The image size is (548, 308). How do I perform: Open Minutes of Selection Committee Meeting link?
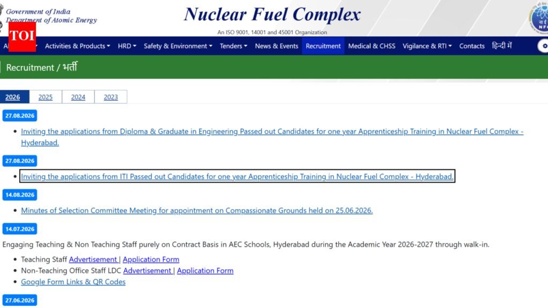(197, 211)
